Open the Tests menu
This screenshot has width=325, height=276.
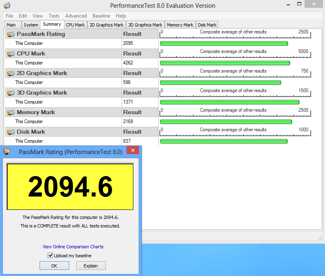(54, 16)
